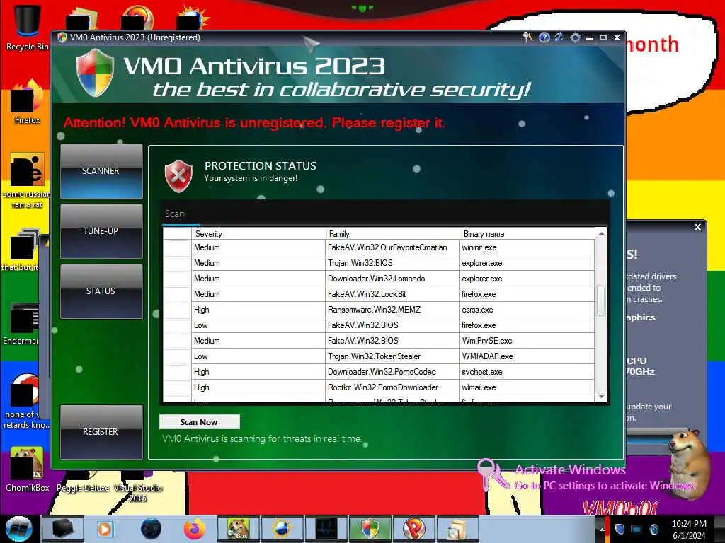Open the Windows Start orb
The image size is (725, 543).
[x=18, y=529]
